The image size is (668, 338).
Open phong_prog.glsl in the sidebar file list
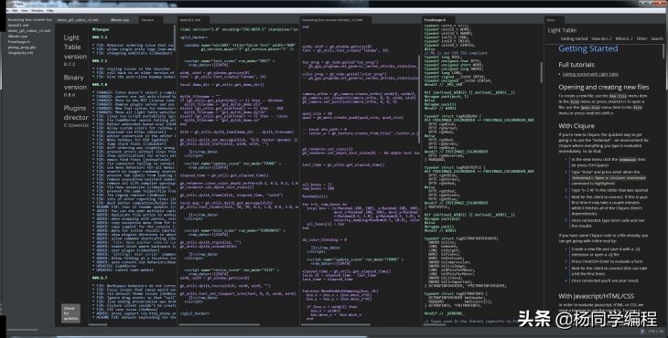(22, 48)
